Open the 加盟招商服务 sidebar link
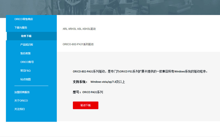The image size is (220, 137). 22,92
